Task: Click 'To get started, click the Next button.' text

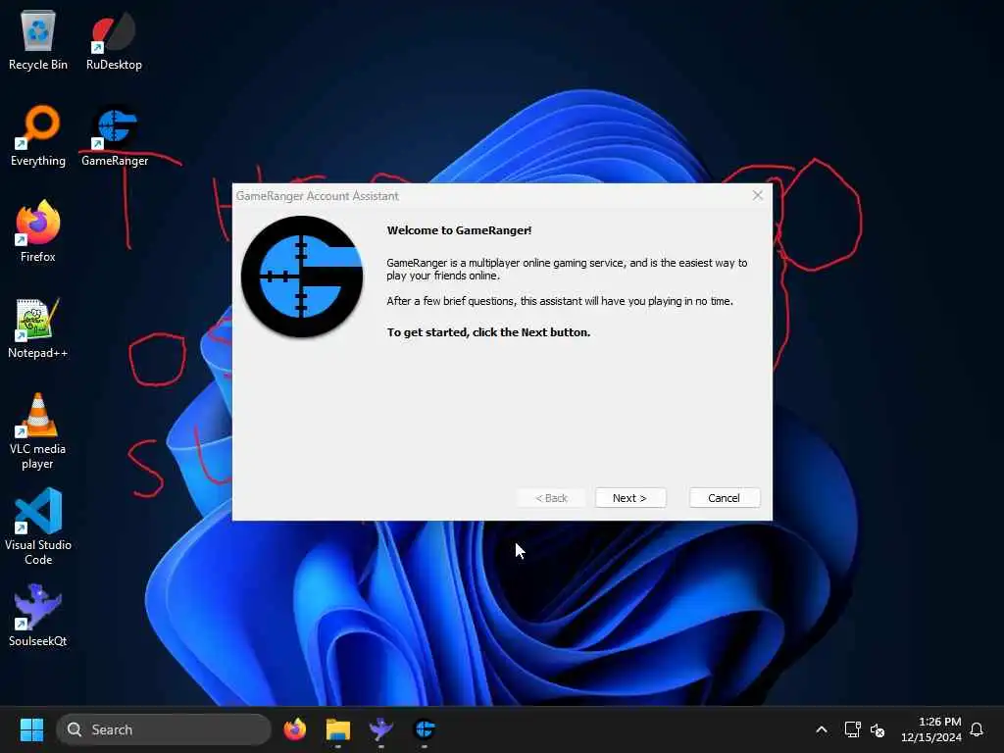Action: (488, 332)
